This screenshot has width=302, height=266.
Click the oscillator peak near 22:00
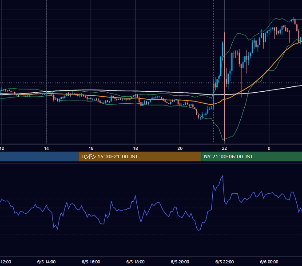(x=223, y=176)
